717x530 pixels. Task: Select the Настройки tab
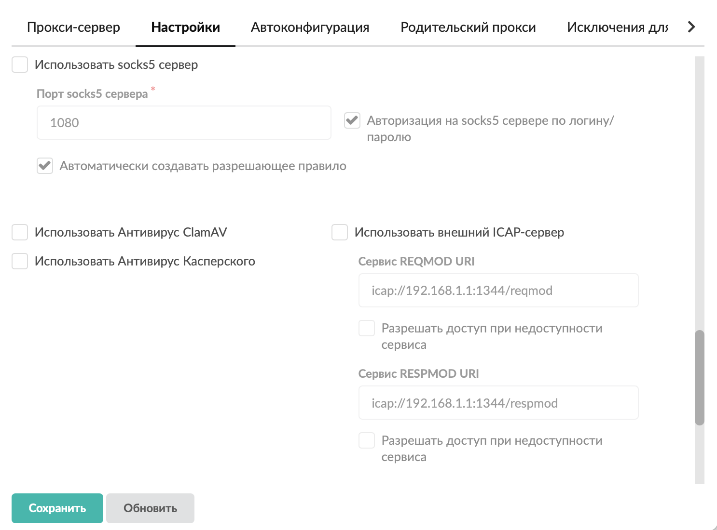coord(185,27)
